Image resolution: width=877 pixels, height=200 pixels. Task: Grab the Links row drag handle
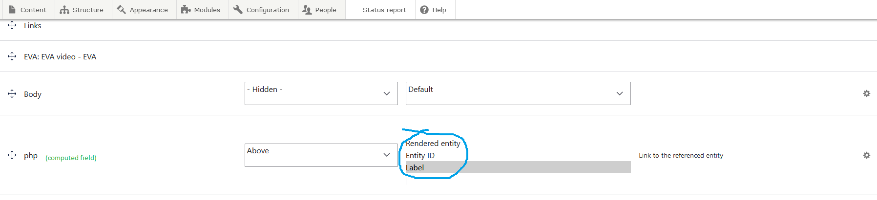[x=12, y=25]
